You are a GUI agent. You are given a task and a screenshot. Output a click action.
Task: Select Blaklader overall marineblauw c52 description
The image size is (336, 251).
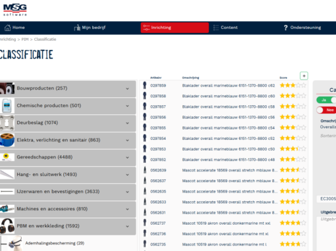[x=229, y=139]
